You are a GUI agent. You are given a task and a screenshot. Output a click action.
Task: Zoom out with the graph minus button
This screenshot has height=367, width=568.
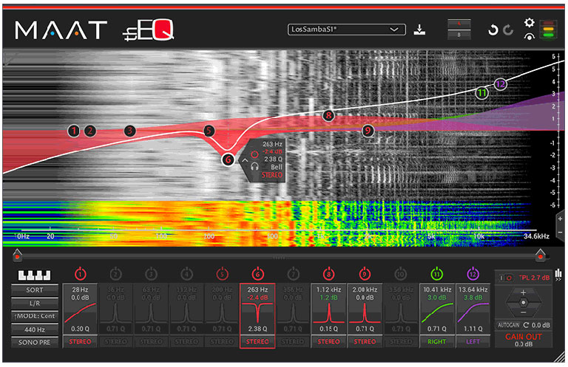click(x=561, y=233)
